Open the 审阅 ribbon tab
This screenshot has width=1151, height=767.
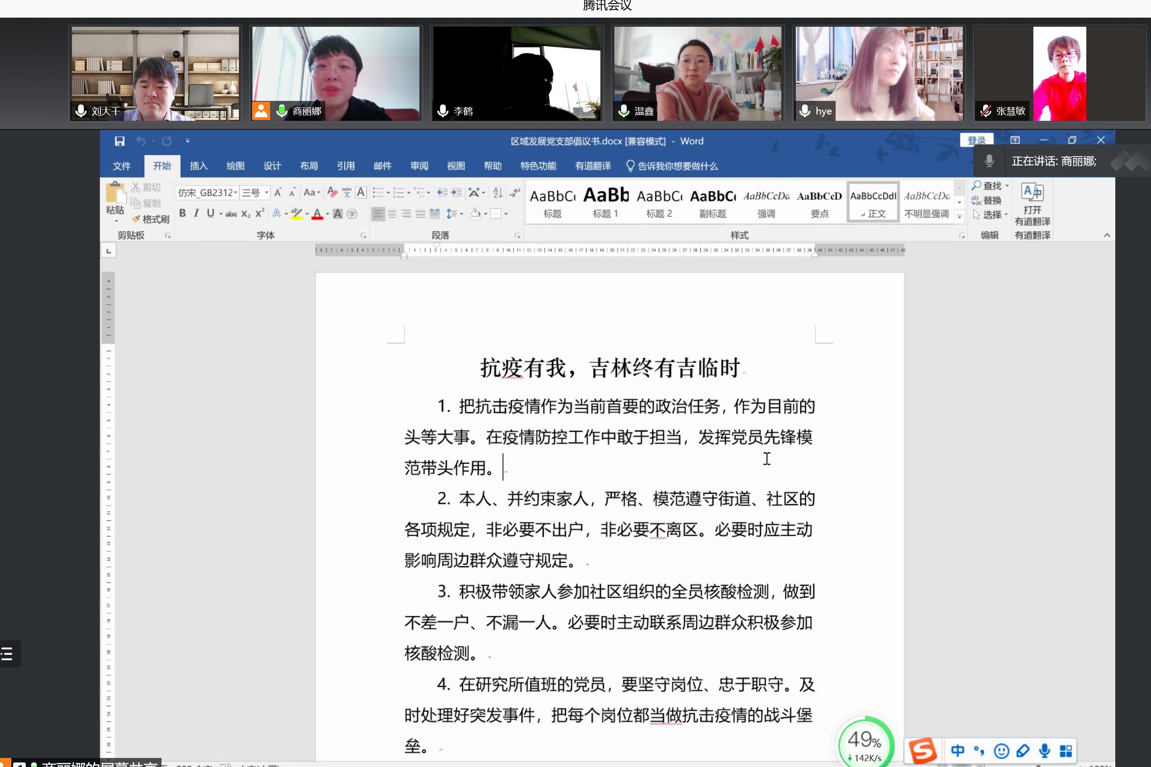click(x=419, y=166)
